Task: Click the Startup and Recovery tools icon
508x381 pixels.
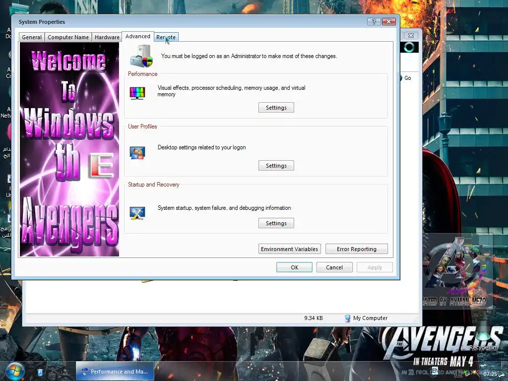Action: click(137, 213)
